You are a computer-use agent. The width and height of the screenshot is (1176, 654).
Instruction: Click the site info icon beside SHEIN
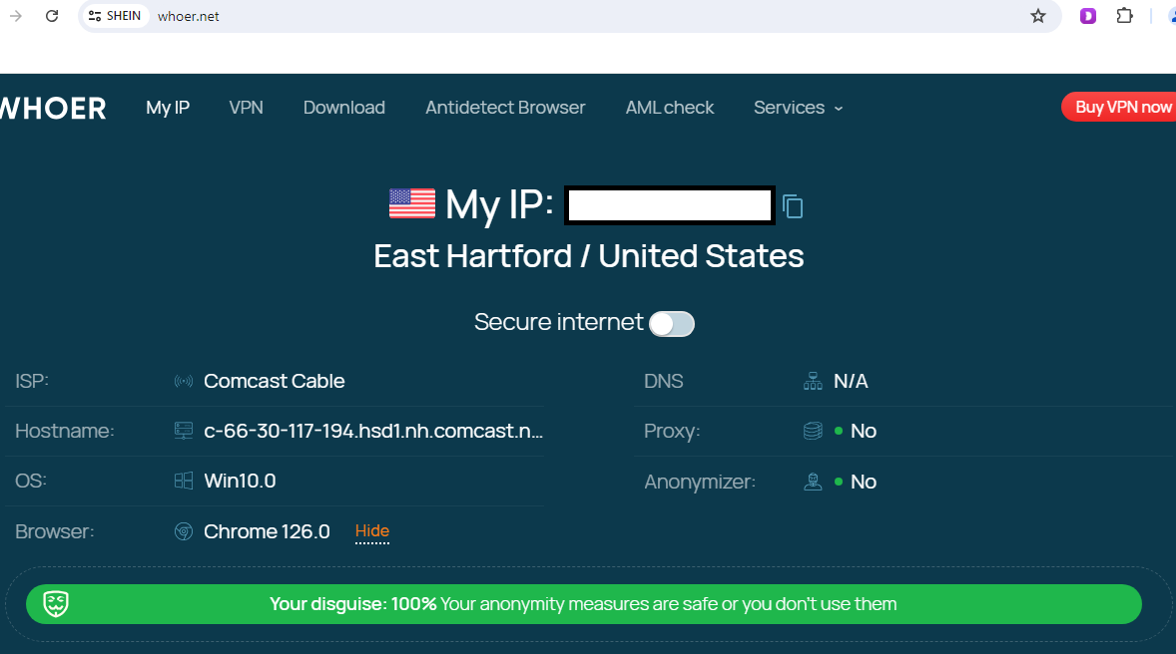click(95, 16)
